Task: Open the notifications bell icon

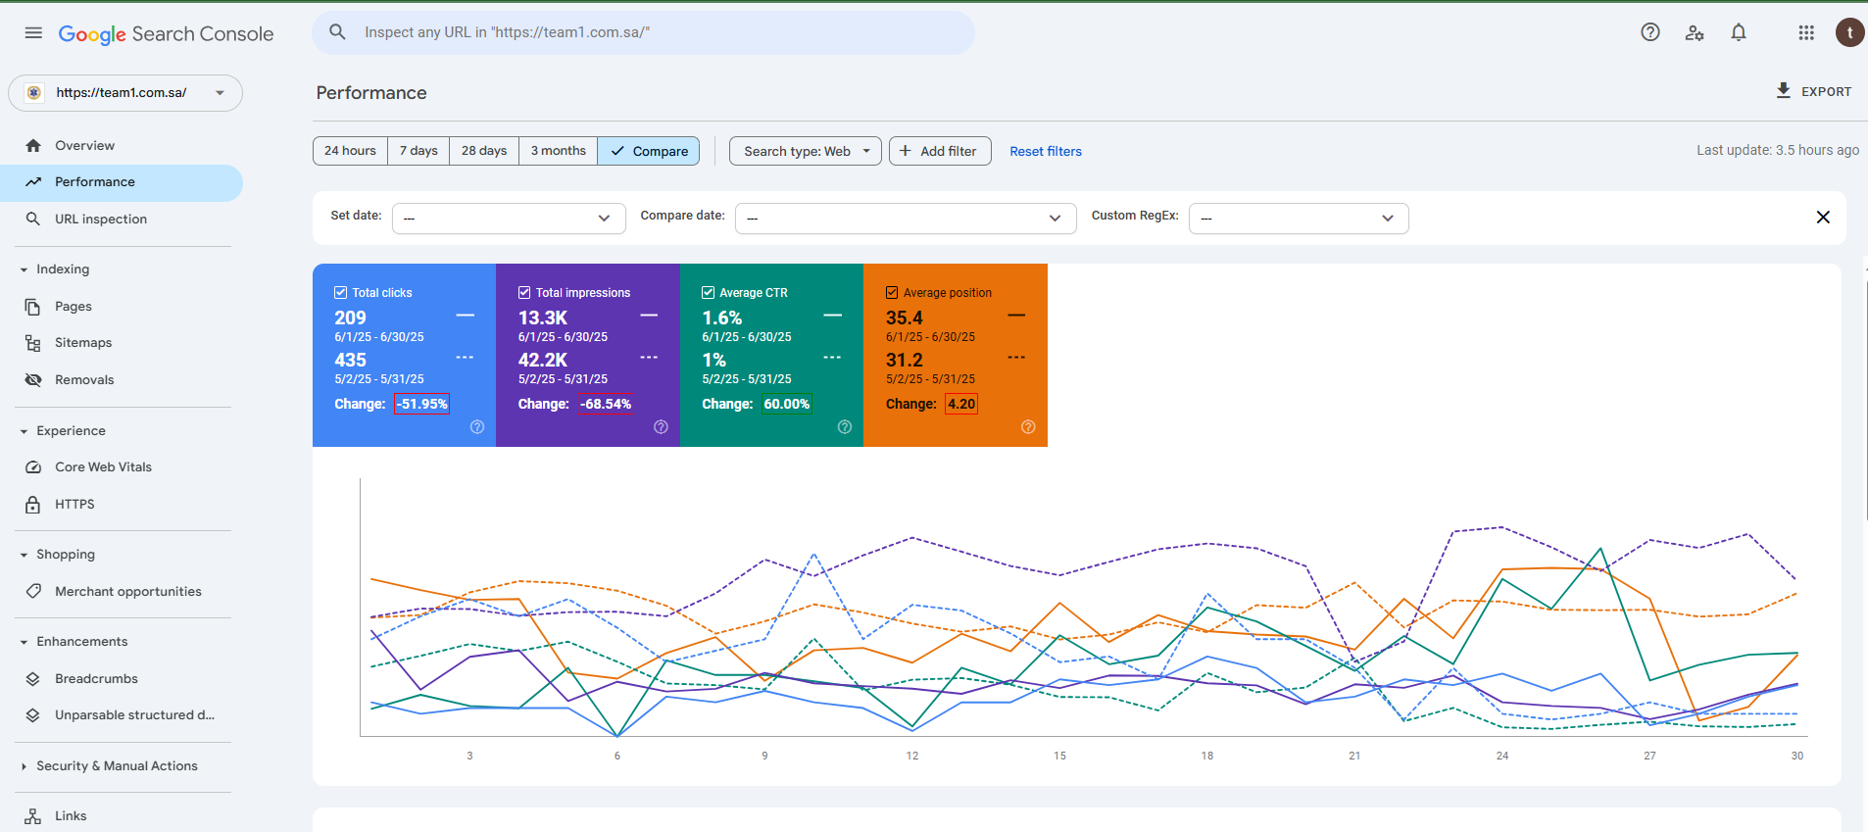Action: click(x=1739, y=32)
